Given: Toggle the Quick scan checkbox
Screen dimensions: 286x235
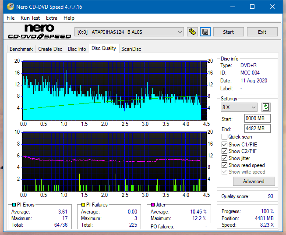Looking at the screenshot, I should point(224,137).
